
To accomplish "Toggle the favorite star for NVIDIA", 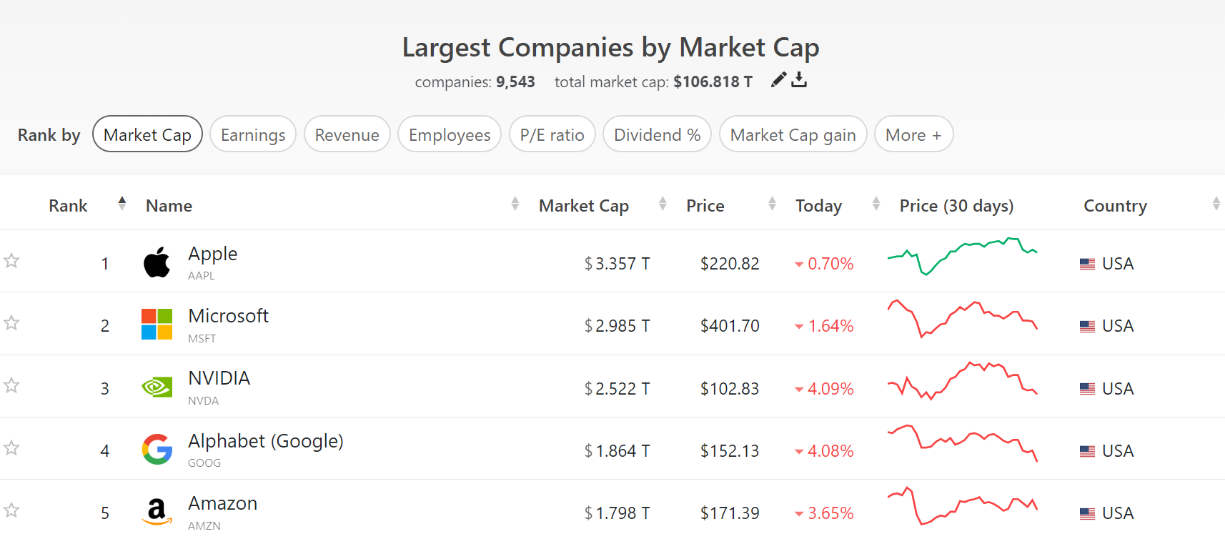I will click(x=11, y=386).
